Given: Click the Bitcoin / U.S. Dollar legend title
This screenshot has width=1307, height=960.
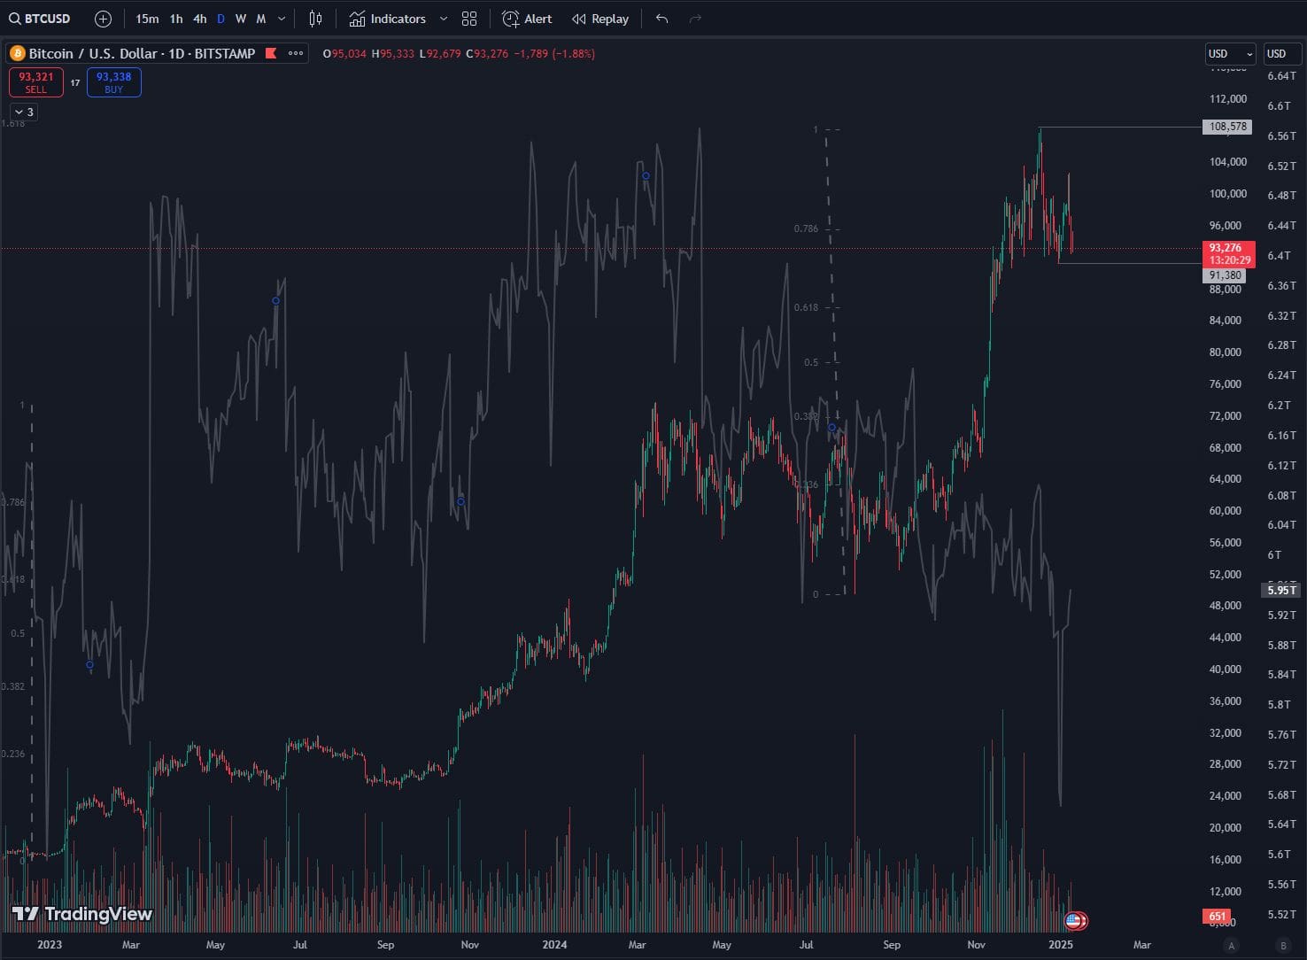Looking at the screenshot, I should tap(142, 53).
